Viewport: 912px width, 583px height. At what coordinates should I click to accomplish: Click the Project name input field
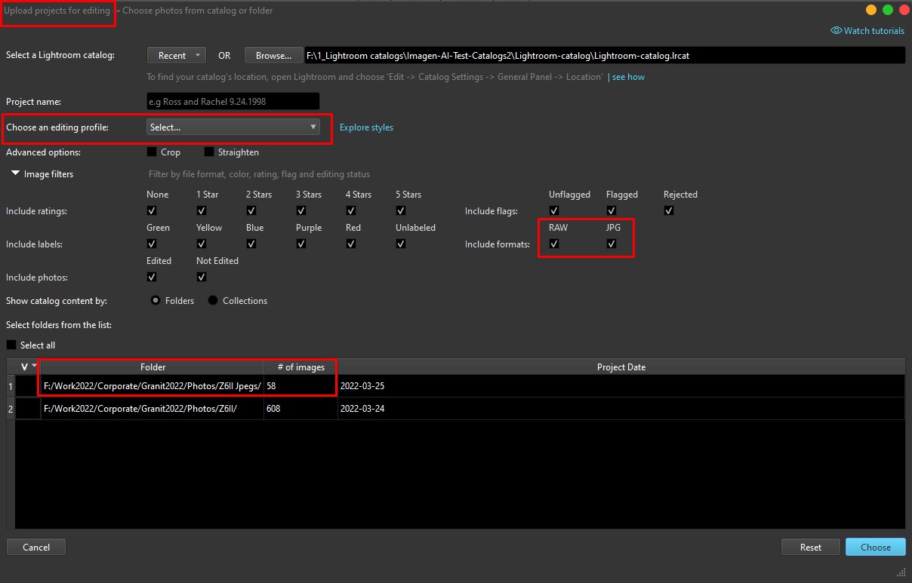tap(233, 102)
